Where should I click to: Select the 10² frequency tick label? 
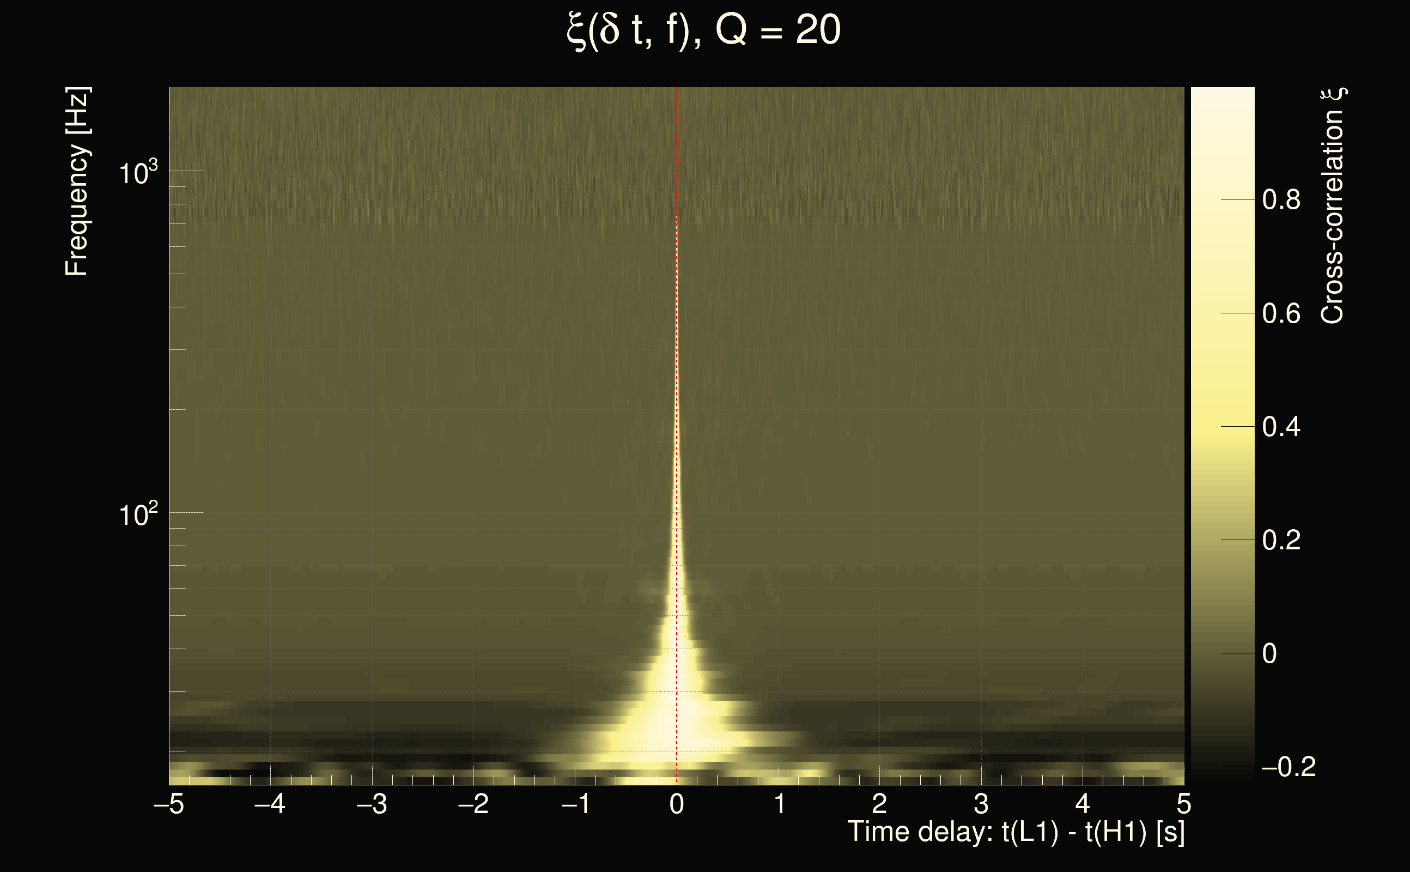click(x=138, y=514)
